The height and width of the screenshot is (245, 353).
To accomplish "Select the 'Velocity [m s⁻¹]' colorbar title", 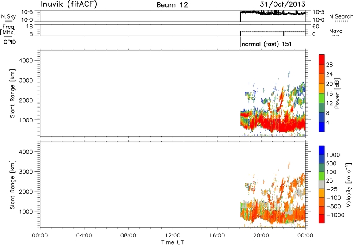I will click(349, 184).
